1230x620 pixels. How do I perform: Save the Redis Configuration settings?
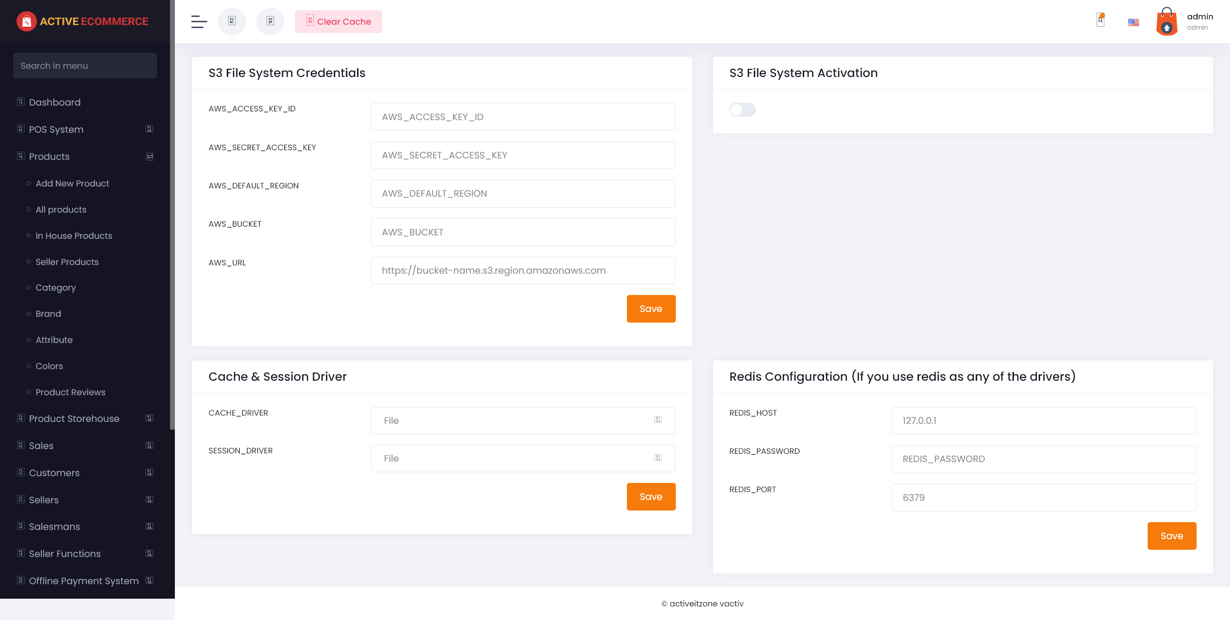point(1171,536)
